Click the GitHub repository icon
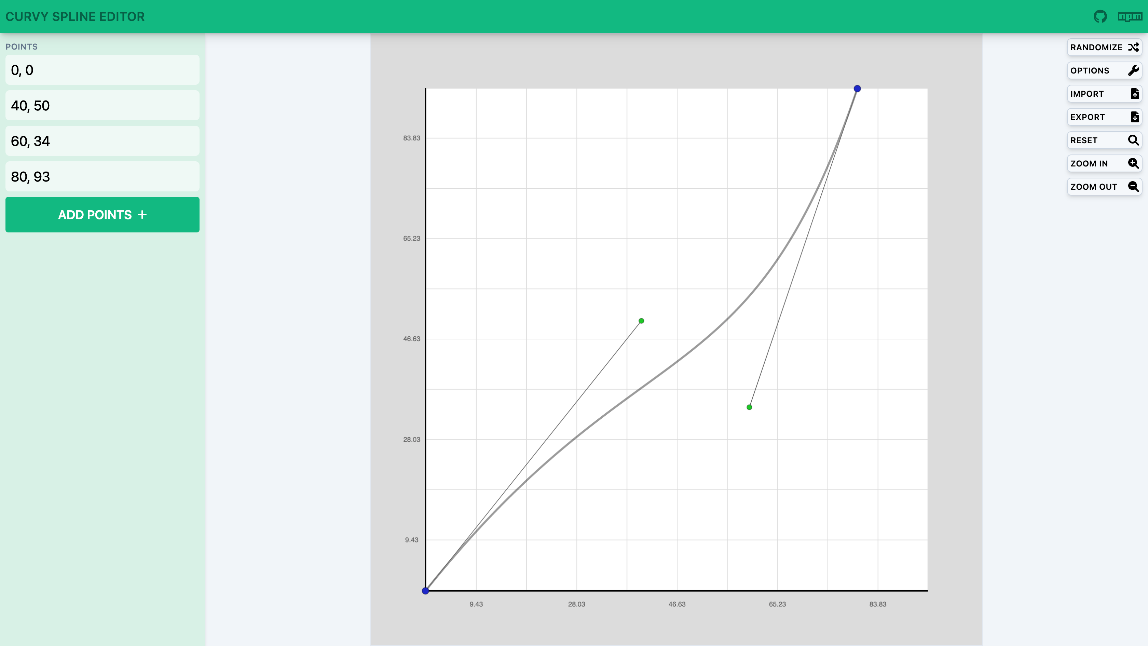1148x646 pixels. coord(1100,16)
